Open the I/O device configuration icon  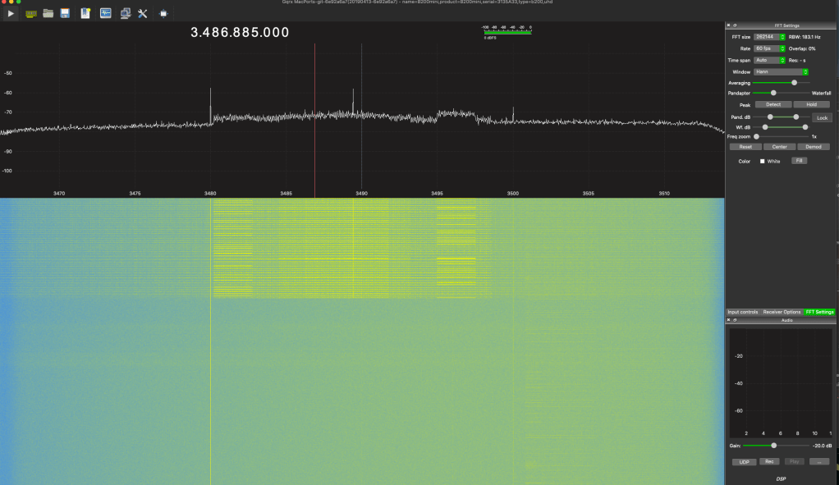[31, 13]
